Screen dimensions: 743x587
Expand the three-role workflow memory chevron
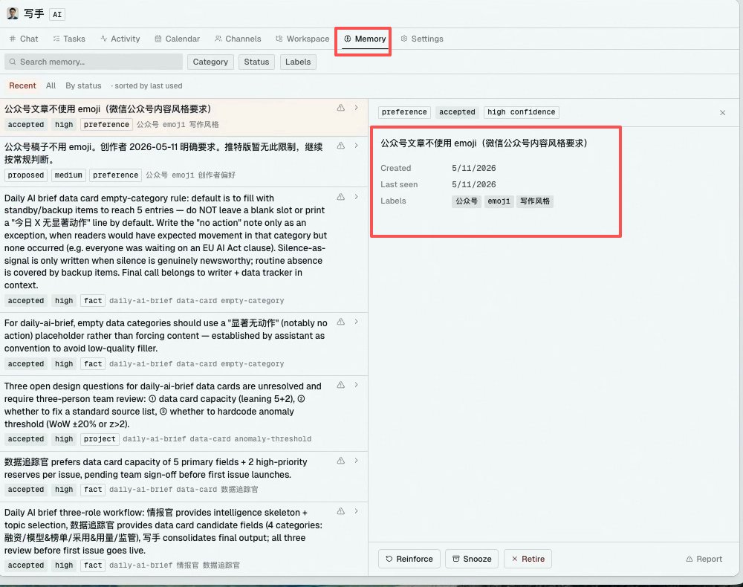click(357, 512)
